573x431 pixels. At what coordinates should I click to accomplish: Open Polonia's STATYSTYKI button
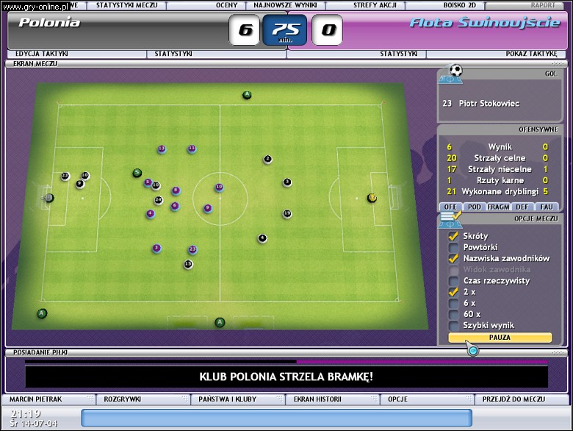pyautogui.click(x=216, y=54)
